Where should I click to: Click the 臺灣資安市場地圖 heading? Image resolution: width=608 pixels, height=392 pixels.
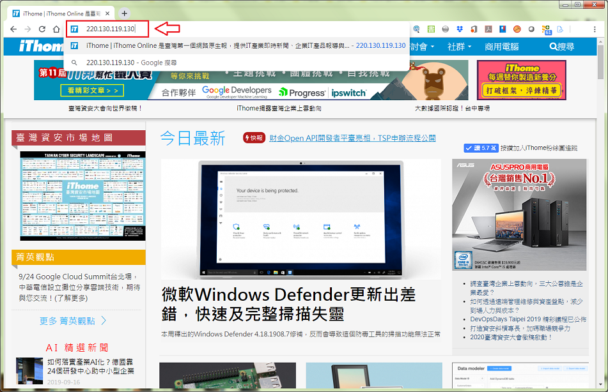pyautogui.click(x=79, y=138)
